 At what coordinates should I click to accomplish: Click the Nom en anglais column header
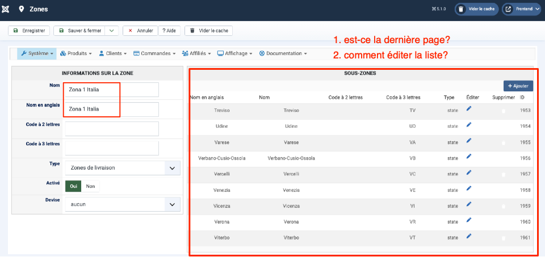[207, 98]
